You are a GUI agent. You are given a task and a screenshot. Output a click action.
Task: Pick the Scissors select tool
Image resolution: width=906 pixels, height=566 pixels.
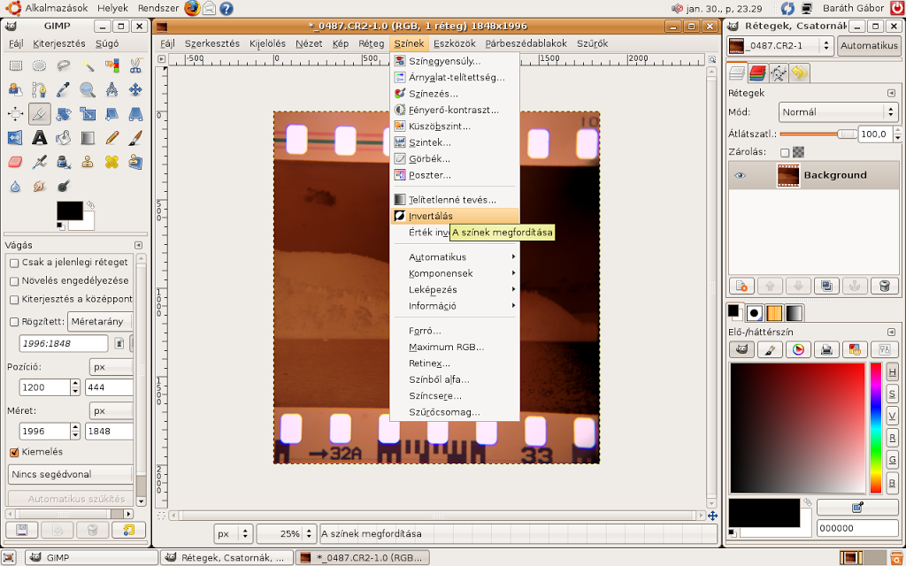pos(135,65)
